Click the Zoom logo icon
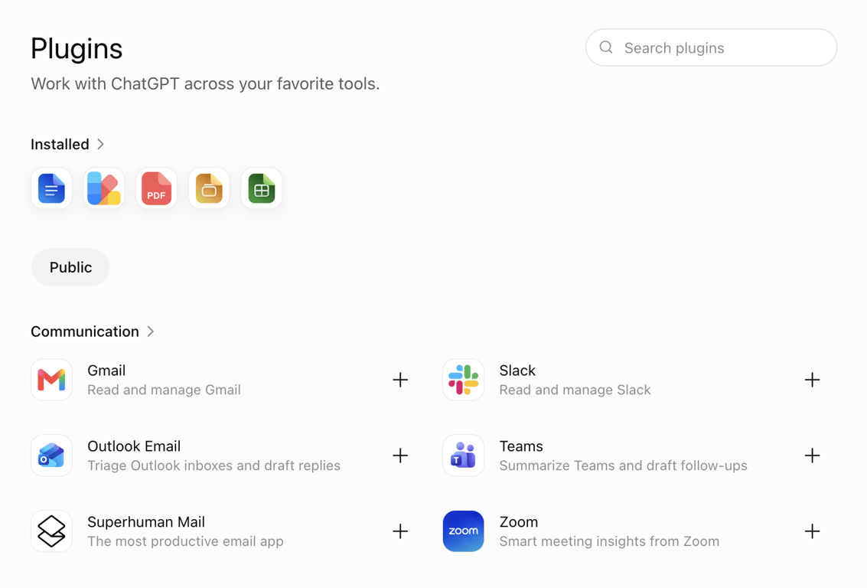Viewport: 867px width, 588px height. pos(464,531)
